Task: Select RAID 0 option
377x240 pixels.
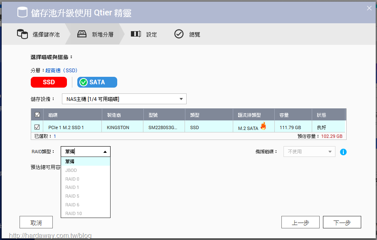Action: point(86,179)
